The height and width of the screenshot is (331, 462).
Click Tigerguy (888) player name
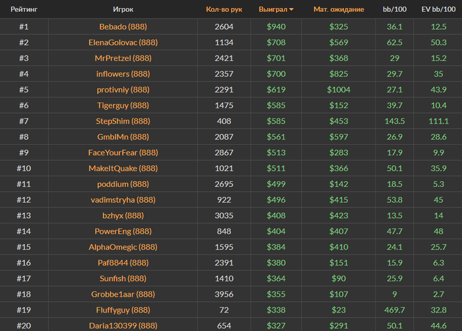[x=123, y=106]
